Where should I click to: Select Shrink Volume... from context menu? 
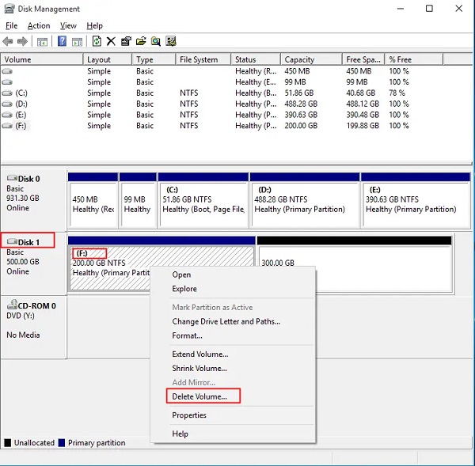(x=199, y=369)
